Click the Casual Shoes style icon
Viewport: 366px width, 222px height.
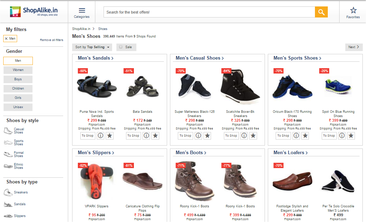pyautogui.click(x=8, y=131)
